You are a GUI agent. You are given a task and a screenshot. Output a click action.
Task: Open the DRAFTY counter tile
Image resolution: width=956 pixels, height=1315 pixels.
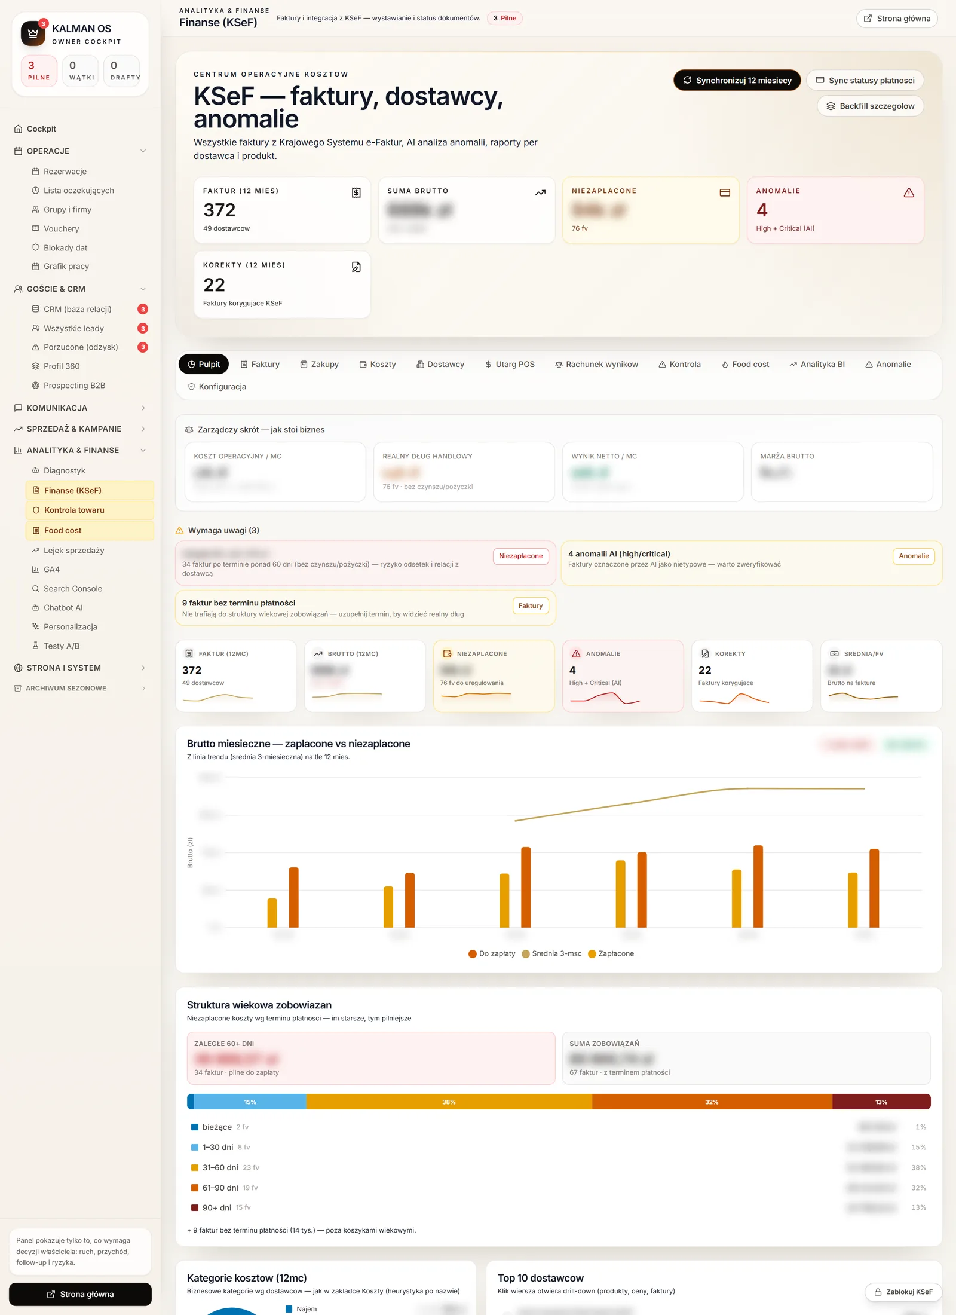[122, 71]
